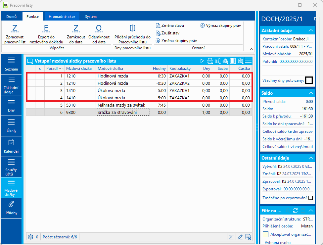Open the Excel export icon dropdown
The width and height of the screenshot is (323, 245).
pos(241,61)
